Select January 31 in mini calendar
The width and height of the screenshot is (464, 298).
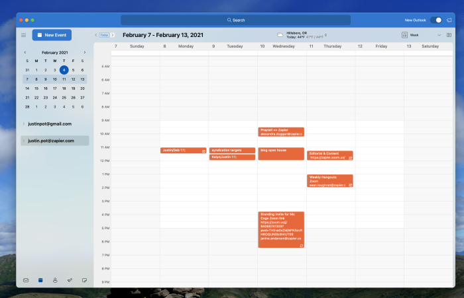pyautogui.click(x=27, y=70)
